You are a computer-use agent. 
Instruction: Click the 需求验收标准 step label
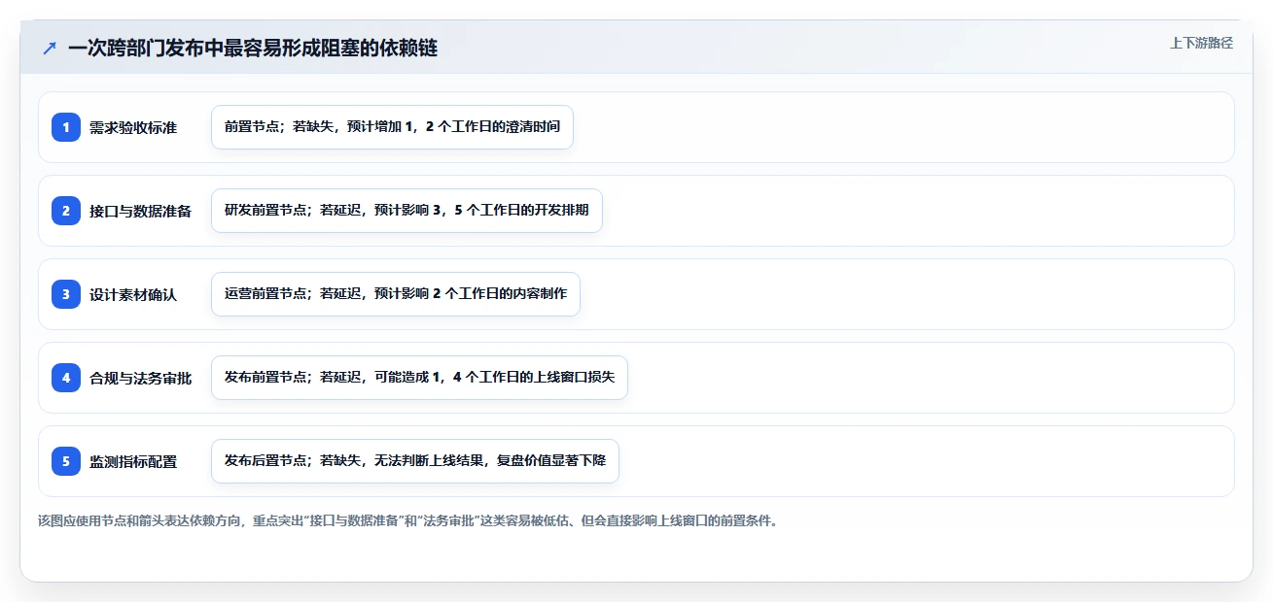pyautogui.click(x=133, y=127)
